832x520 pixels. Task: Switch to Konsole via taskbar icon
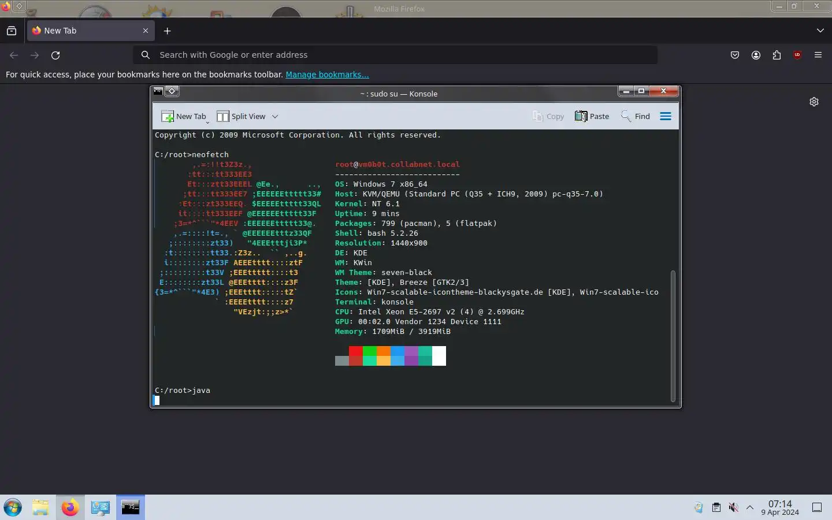131,507
